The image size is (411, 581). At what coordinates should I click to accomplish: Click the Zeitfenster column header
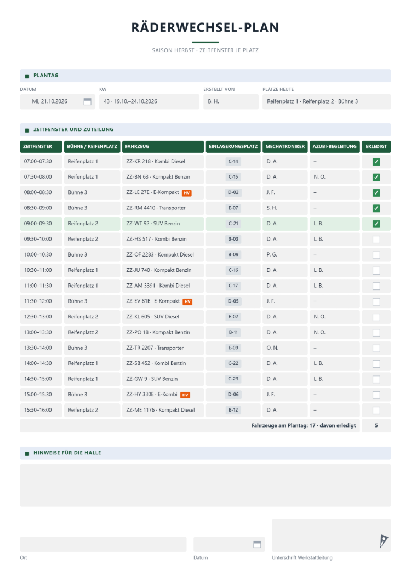[x=41, y=147]
